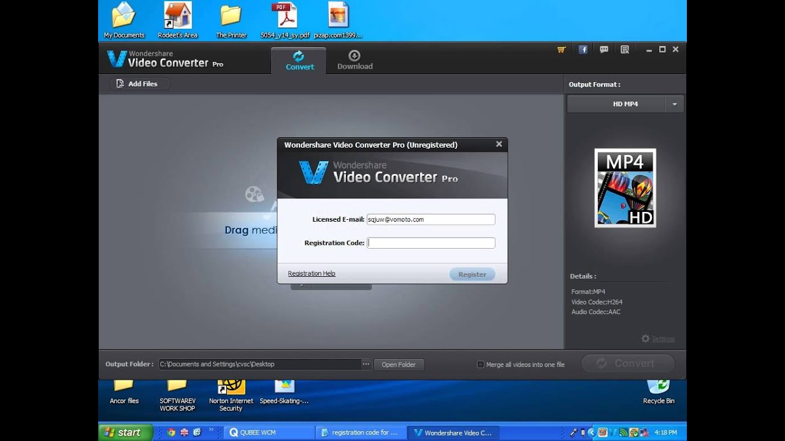Image resolution: width=785 pixels, height=441 pixels.
Task: Open the Speed-Skating desktop image
Action: click(x=284, y=393)
